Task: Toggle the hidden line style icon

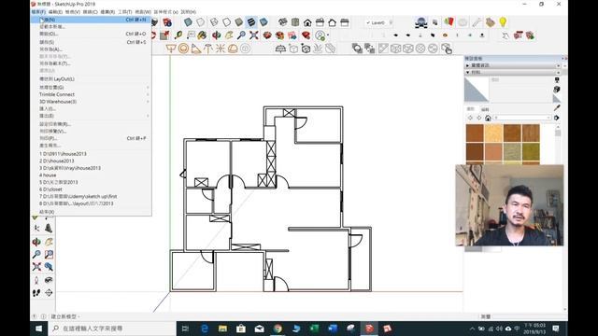Action: click(226, 22)
